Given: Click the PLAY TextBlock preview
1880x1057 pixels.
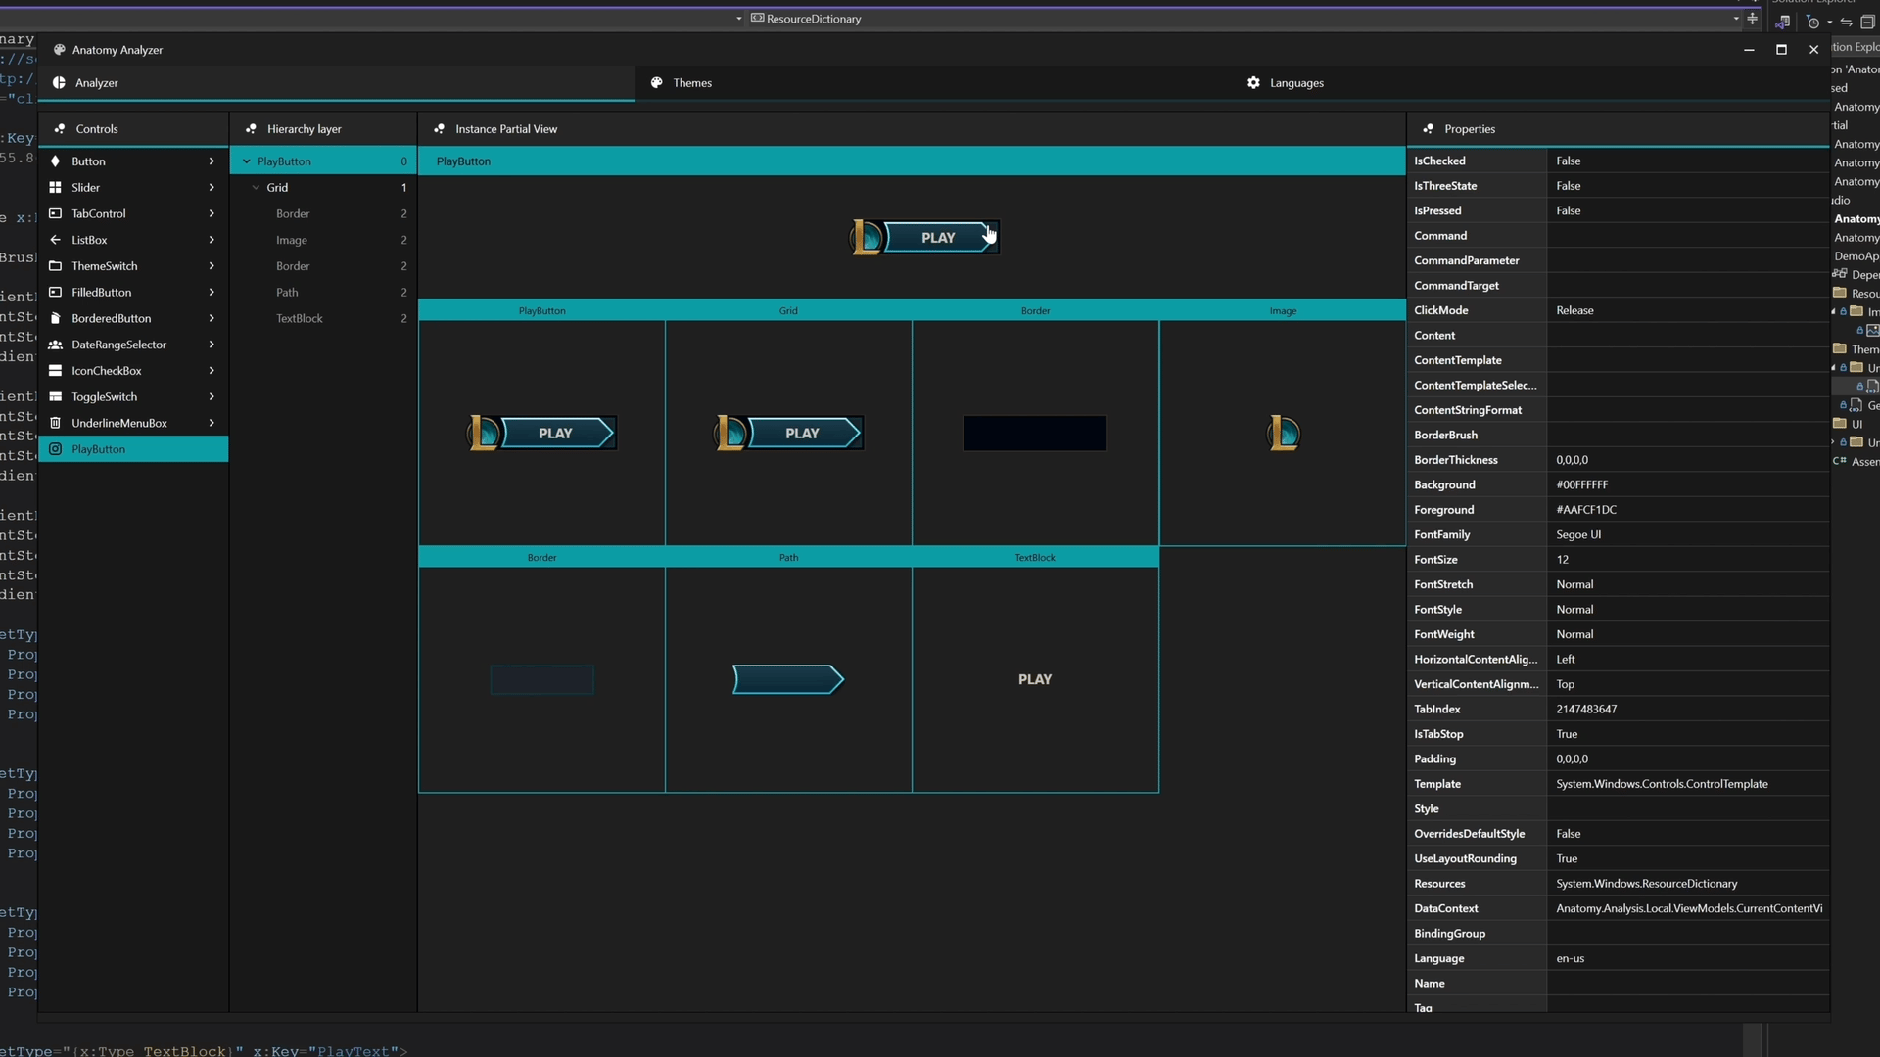Looking at the screenshot, I should (1035, 679).
